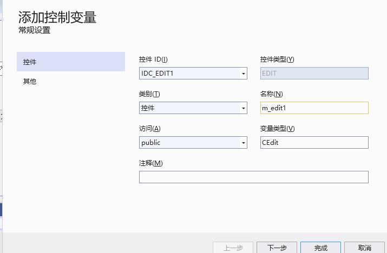The image size is (387, 253).
Task: Expand the 类别 combo box arrow
Action: click(244, 108)
